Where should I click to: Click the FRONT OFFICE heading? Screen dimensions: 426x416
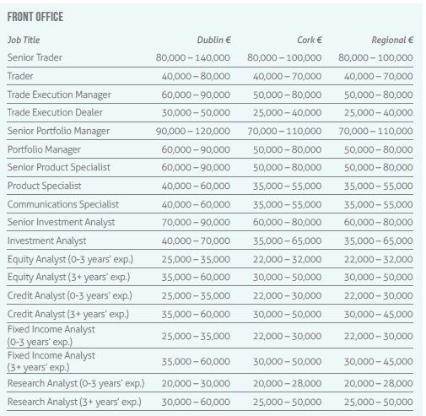click(x=35, y=17)
